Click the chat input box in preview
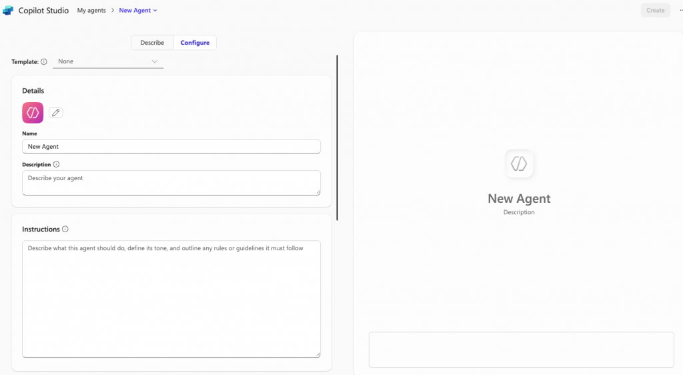 pos(521,349)
